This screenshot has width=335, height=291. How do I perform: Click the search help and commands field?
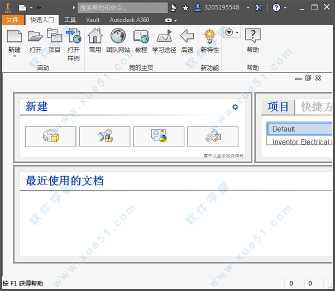click(x=122, y=8)
